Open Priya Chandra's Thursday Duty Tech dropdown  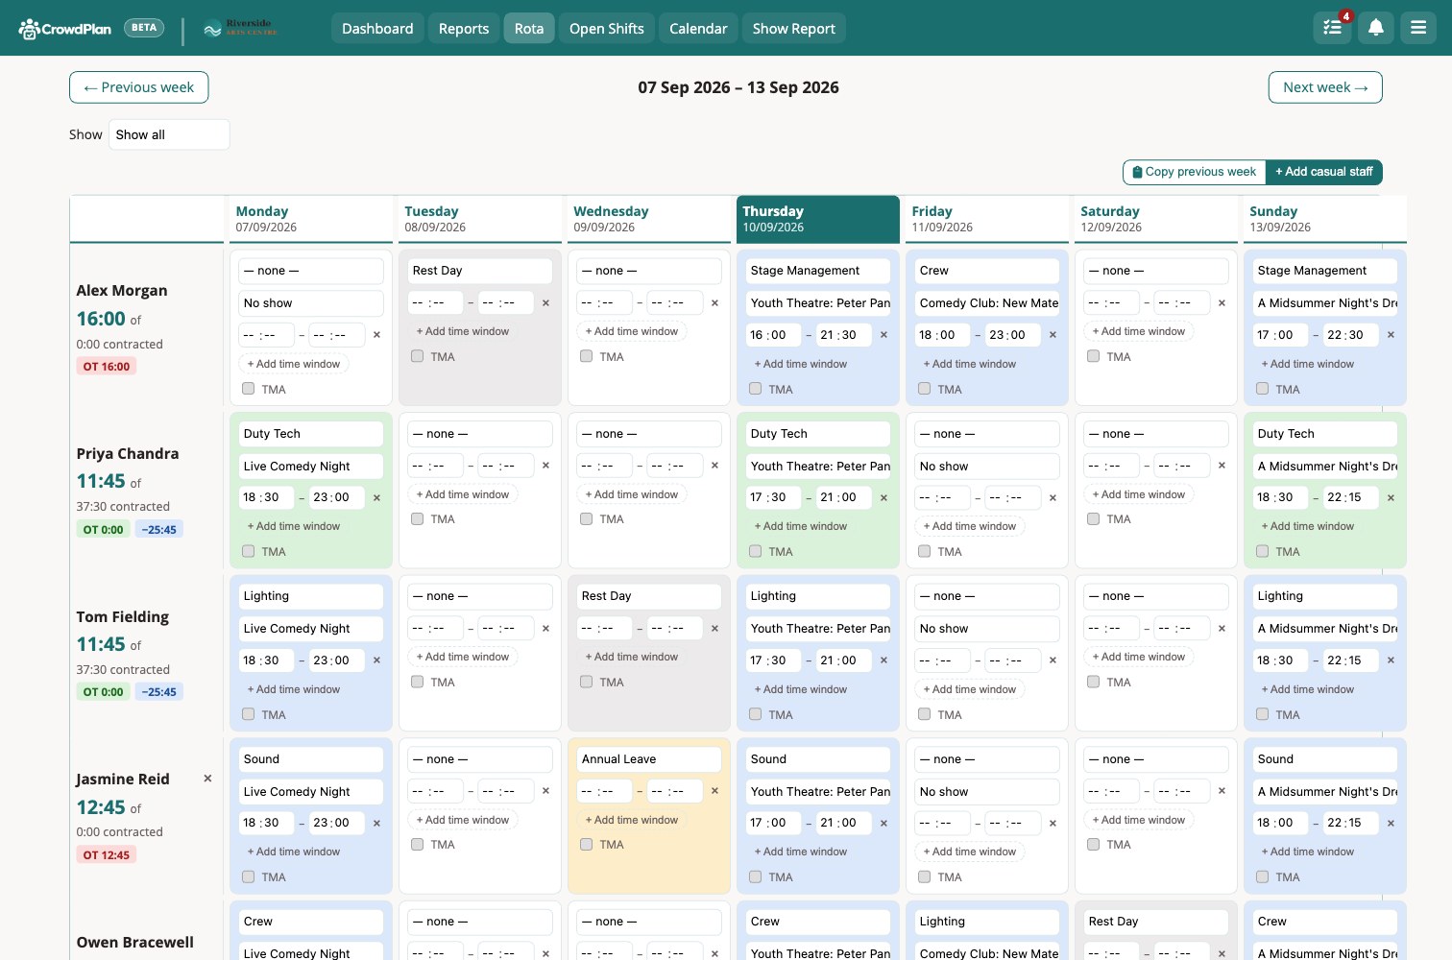tap(818, 434)
